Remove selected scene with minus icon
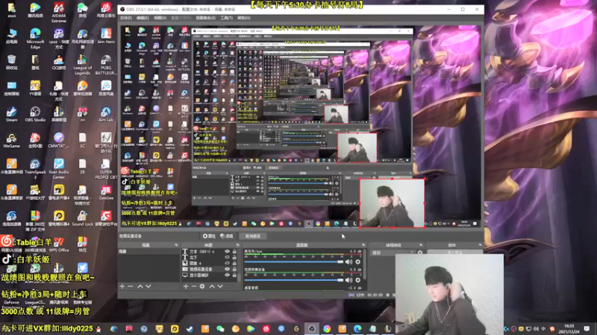Viewport: 597px width, 335px height. [x=130, y=286]
